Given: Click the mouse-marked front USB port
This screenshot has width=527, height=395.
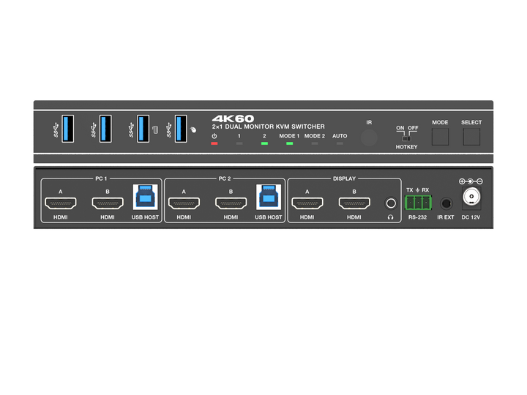Looking at the screenshot, I should [181, 129].
